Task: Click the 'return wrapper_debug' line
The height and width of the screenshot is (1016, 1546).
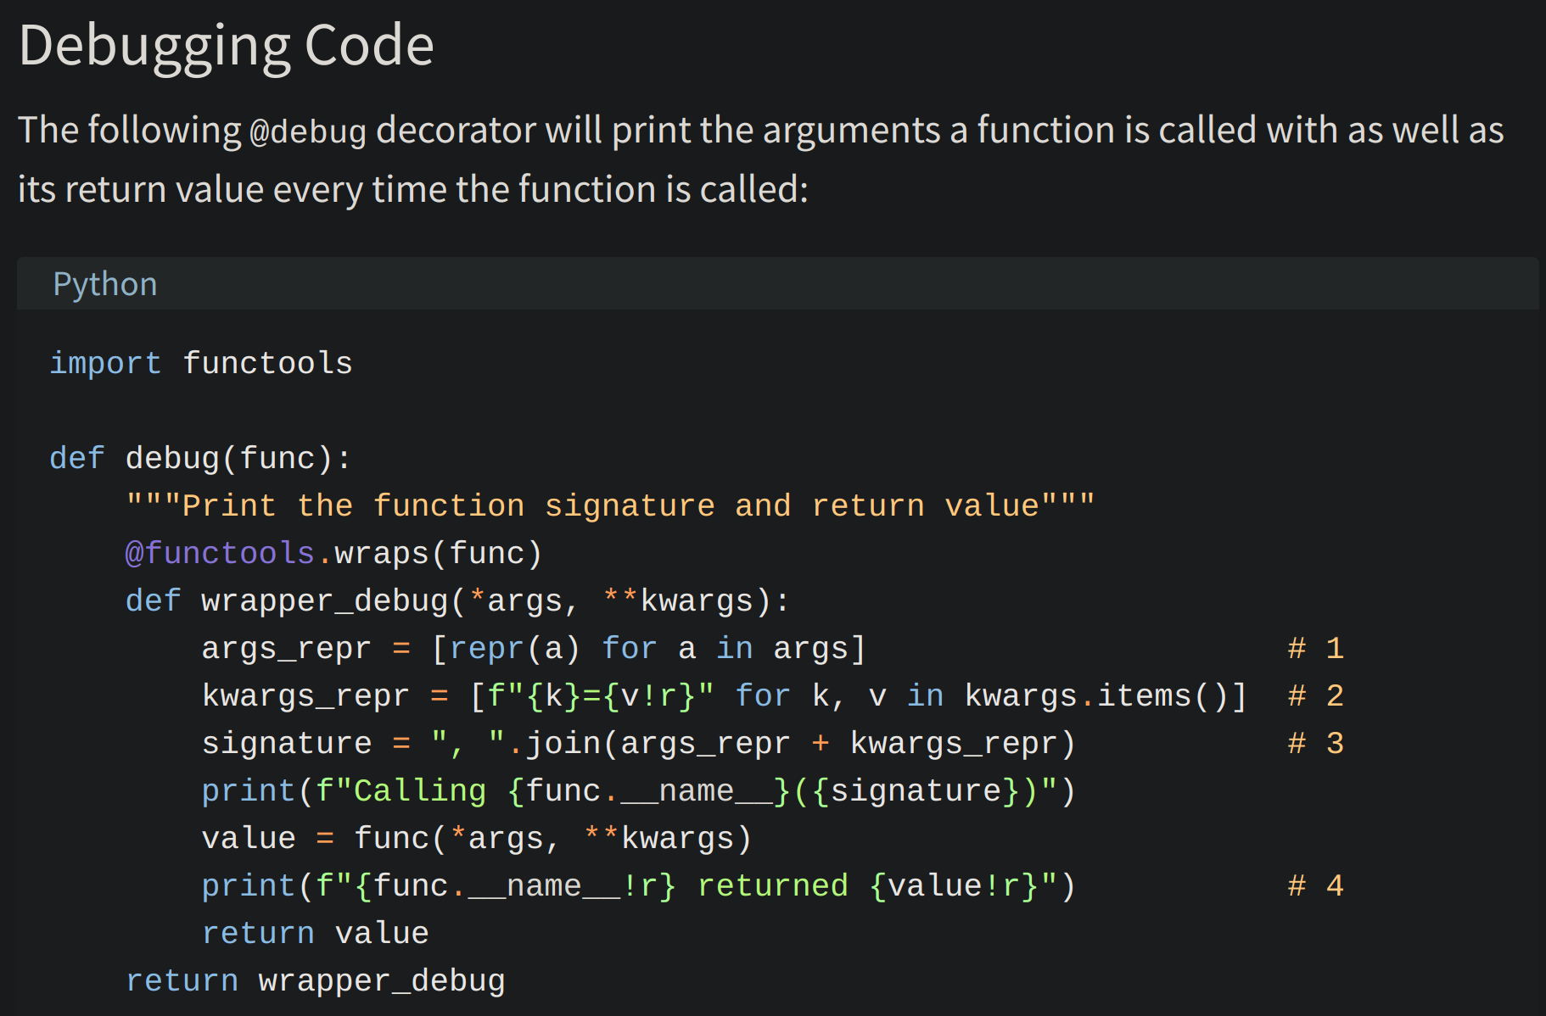Action: coord(316,980)
